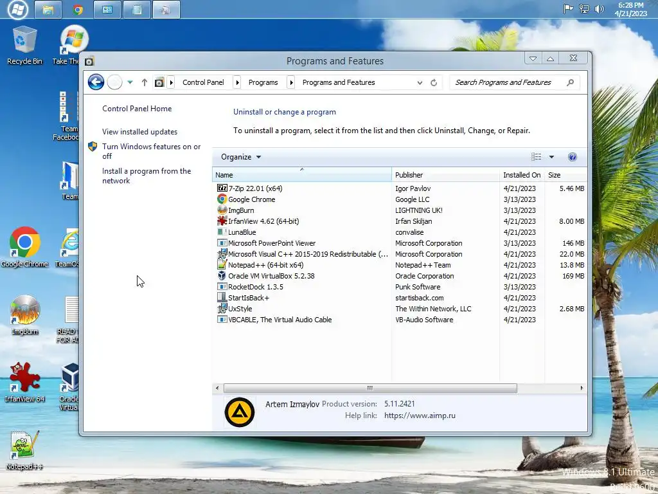Expand the arrow after Control Panel breadcrumb
This screenshot has height=494, width=658.
237,82
